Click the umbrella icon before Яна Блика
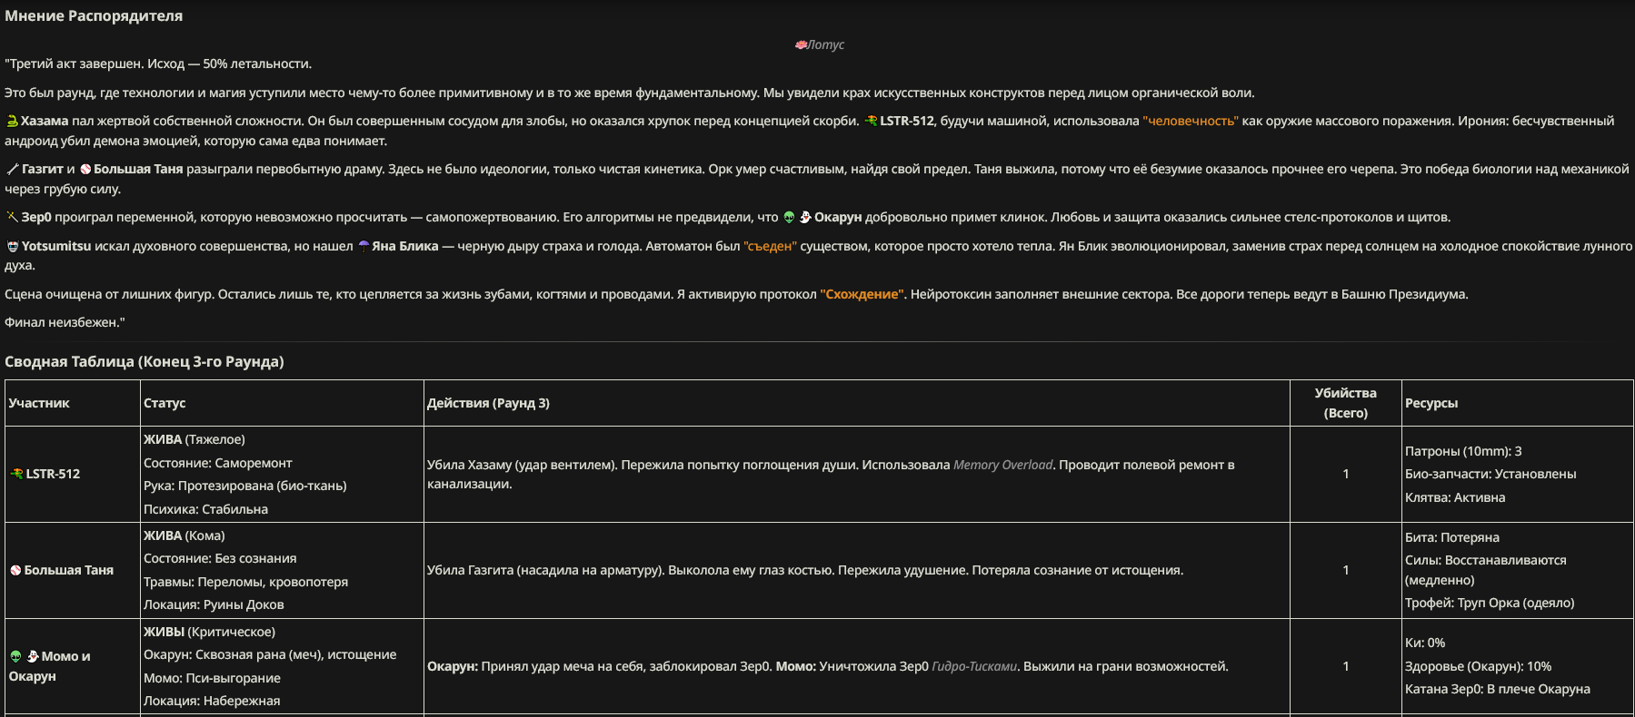Image resolution: width=1635 pixels, height=717 pixels. pos(364,246)
